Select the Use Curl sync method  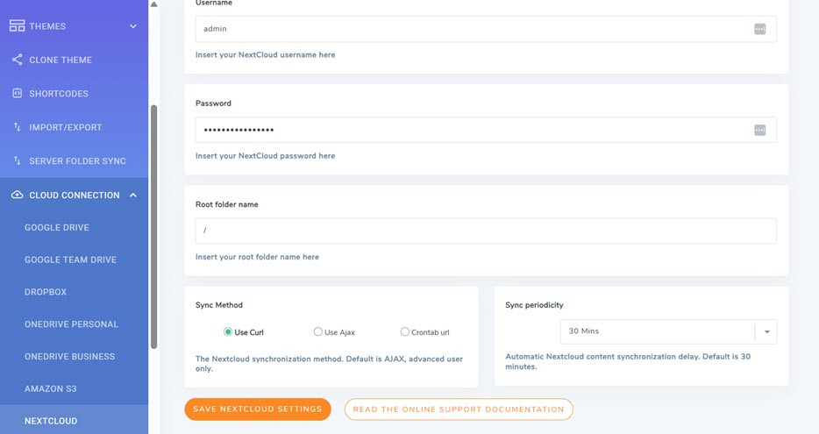click(x=228, y=332)
